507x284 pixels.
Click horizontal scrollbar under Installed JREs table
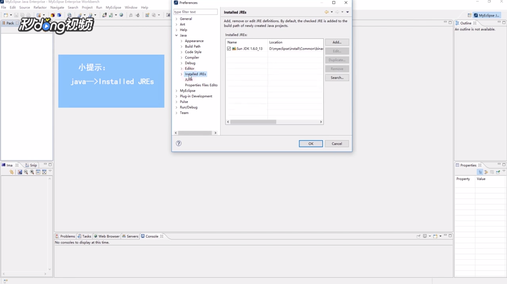click(x=275, y=122)
